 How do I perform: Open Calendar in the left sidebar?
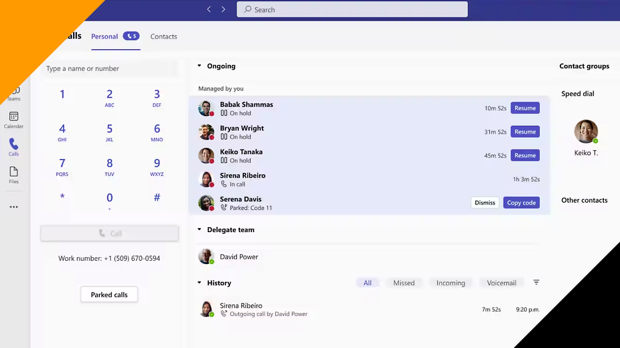(x=14, y=120)
